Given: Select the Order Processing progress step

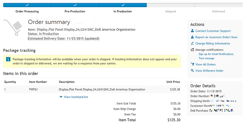Looking at the screenshot, I should [27, 11].
